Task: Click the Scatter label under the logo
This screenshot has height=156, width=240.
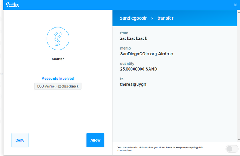Action: [58, 59]
